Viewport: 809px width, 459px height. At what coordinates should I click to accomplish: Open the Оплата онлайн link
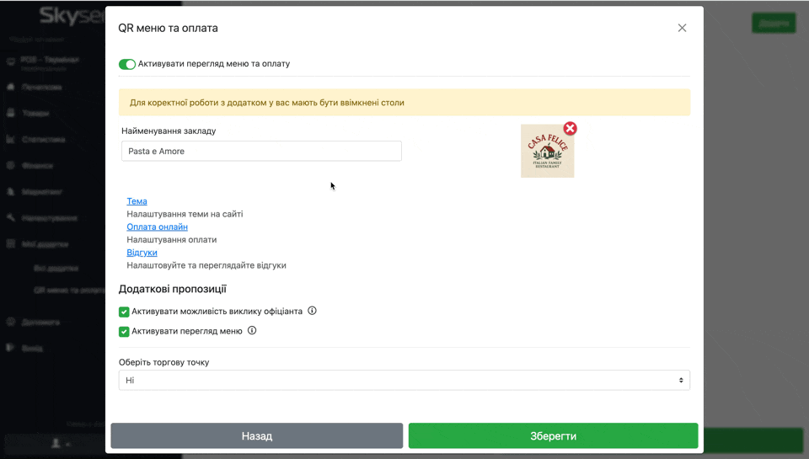coord(157,227)
